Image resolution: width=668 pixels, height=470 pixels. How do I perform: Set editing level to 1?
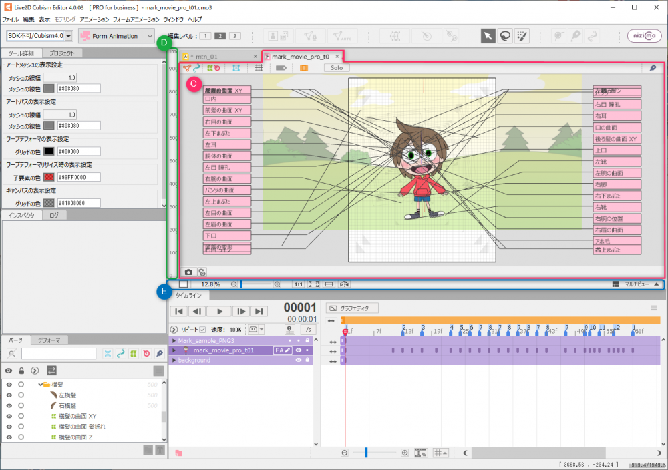tap(205, 36)
